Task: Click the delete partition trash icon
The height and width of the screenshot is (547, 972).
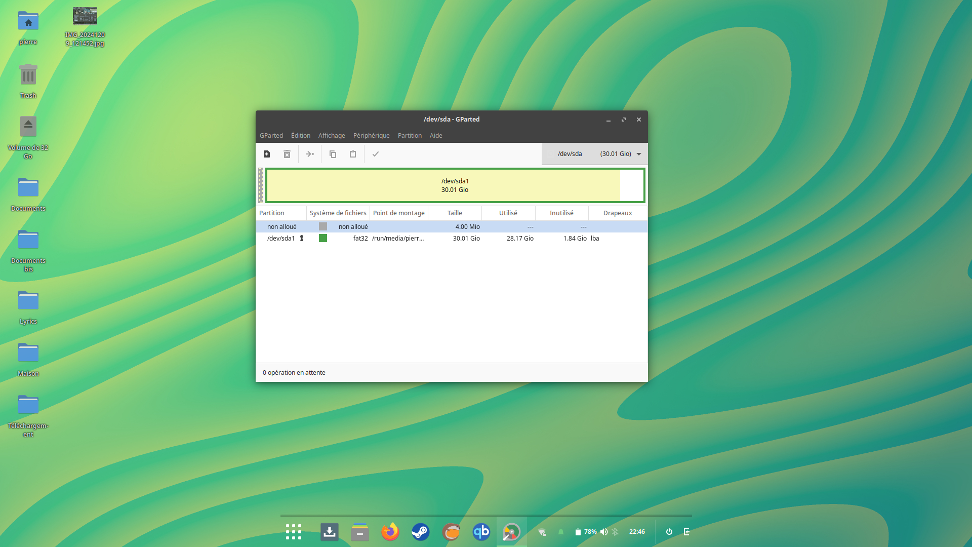Action: pyautogui.click(x=287, y=154)
